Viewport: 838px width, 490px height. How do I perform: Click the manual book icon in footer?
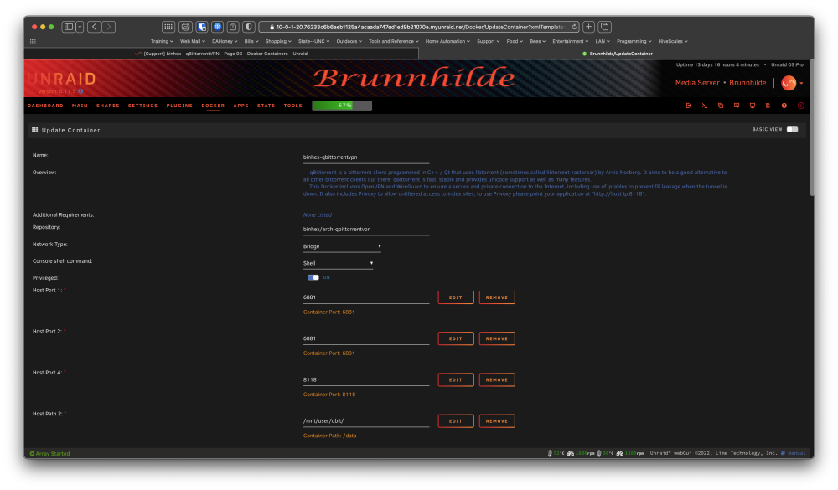[783, 453]
